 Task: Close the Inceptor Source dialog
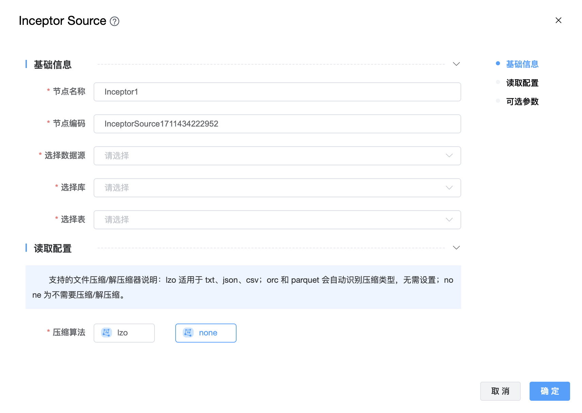(558, 20)
